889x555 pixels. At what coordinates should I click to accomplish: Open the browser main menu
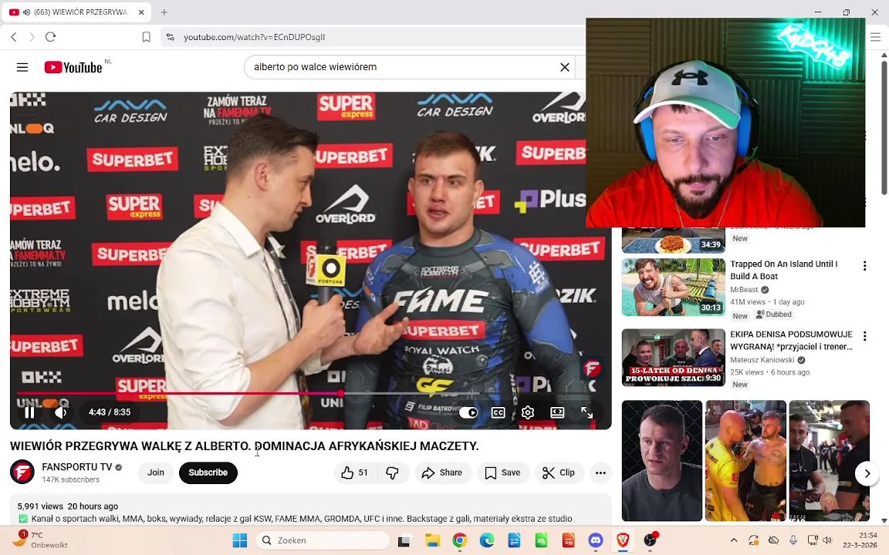coord(875,37)
